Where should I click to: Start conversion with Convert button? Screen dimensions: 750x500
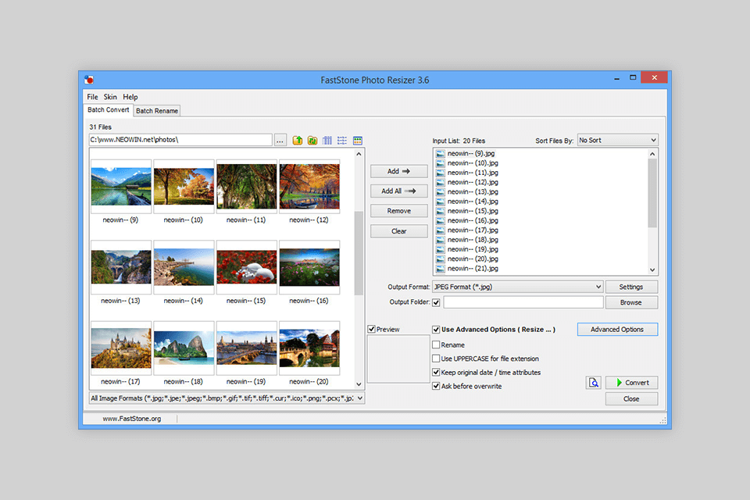tap(631, 382)
